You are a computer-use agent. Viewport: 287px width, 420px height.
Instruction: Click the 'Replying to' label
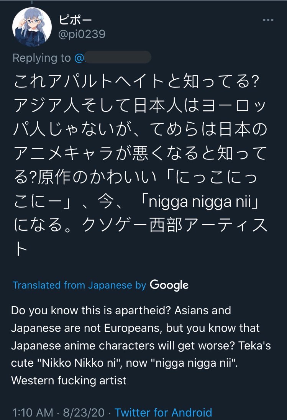[x=41, y=58]
